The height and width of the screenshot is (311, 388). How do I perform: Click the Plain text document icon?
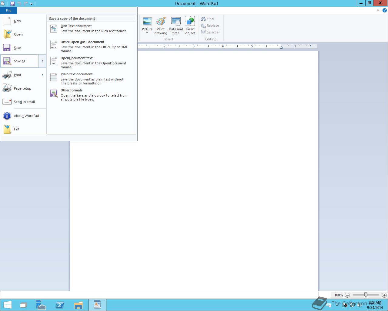pyautogui.click(x=54, y=77)
